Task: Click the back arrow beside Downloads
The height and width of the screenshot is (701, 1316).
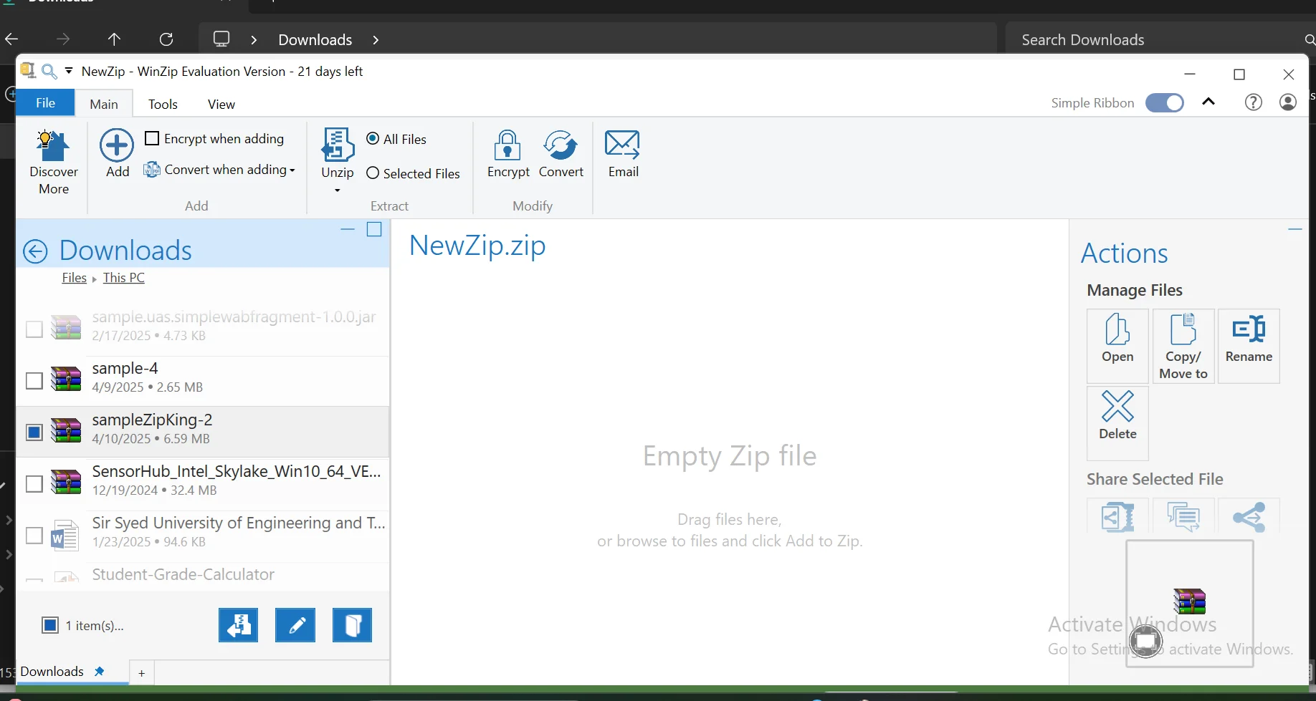Action: (x=35, y=251)
